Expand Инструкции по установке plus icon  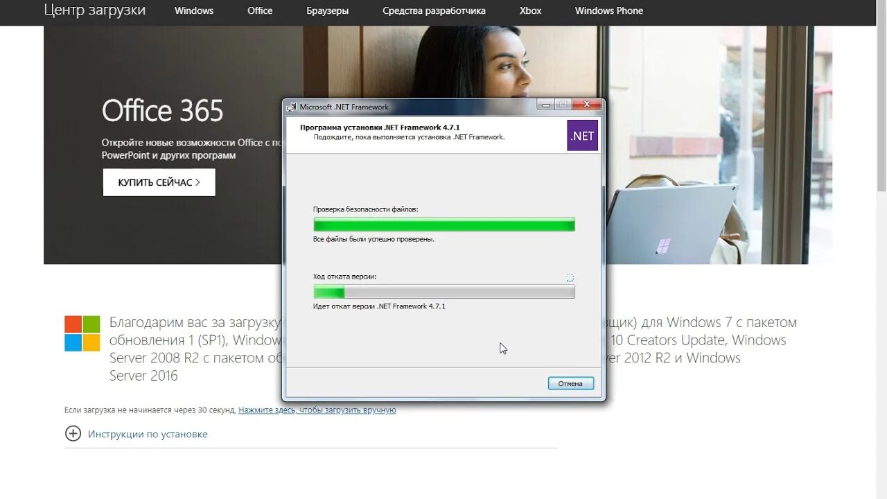(x=73, y=434)
